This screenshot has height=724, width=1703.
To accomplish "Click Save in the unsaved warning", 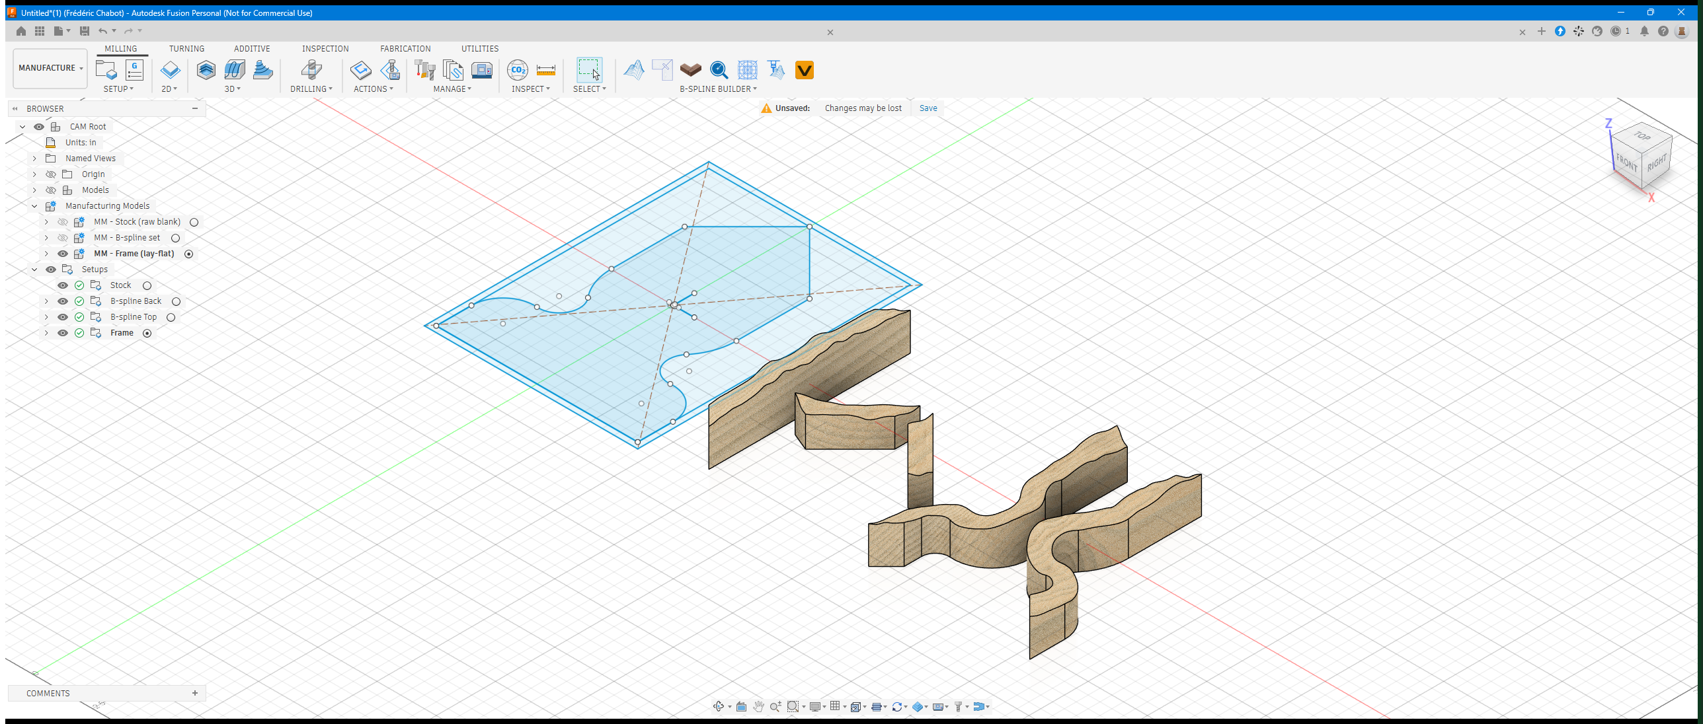I will click(928, 108).
